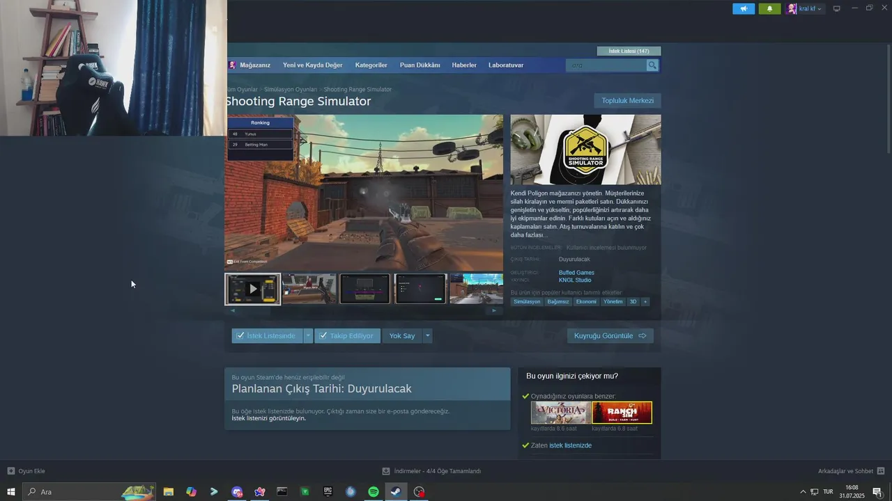This screenshot has height=501, width=892.
Task: Open the Puan Dükkânı tab
Action: (x=420, y=65)
